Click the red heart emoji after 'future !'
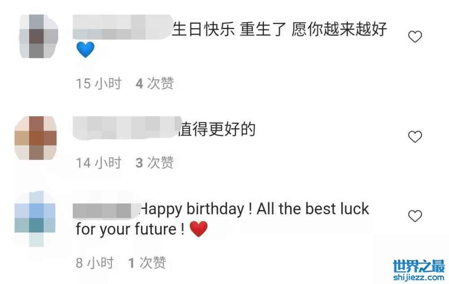Screen dimensions: 449x284 click(199, 229)
